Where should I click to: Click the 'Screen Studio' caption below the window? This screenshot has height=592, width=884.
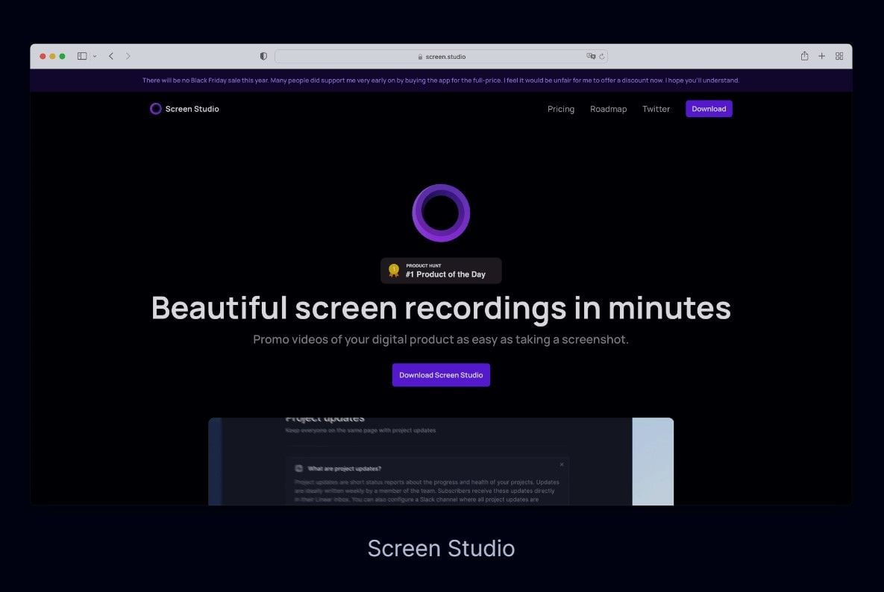click(441, 548)
